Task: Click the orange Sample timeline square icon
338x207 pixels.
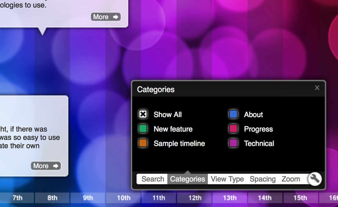Action: click(143, 143)
